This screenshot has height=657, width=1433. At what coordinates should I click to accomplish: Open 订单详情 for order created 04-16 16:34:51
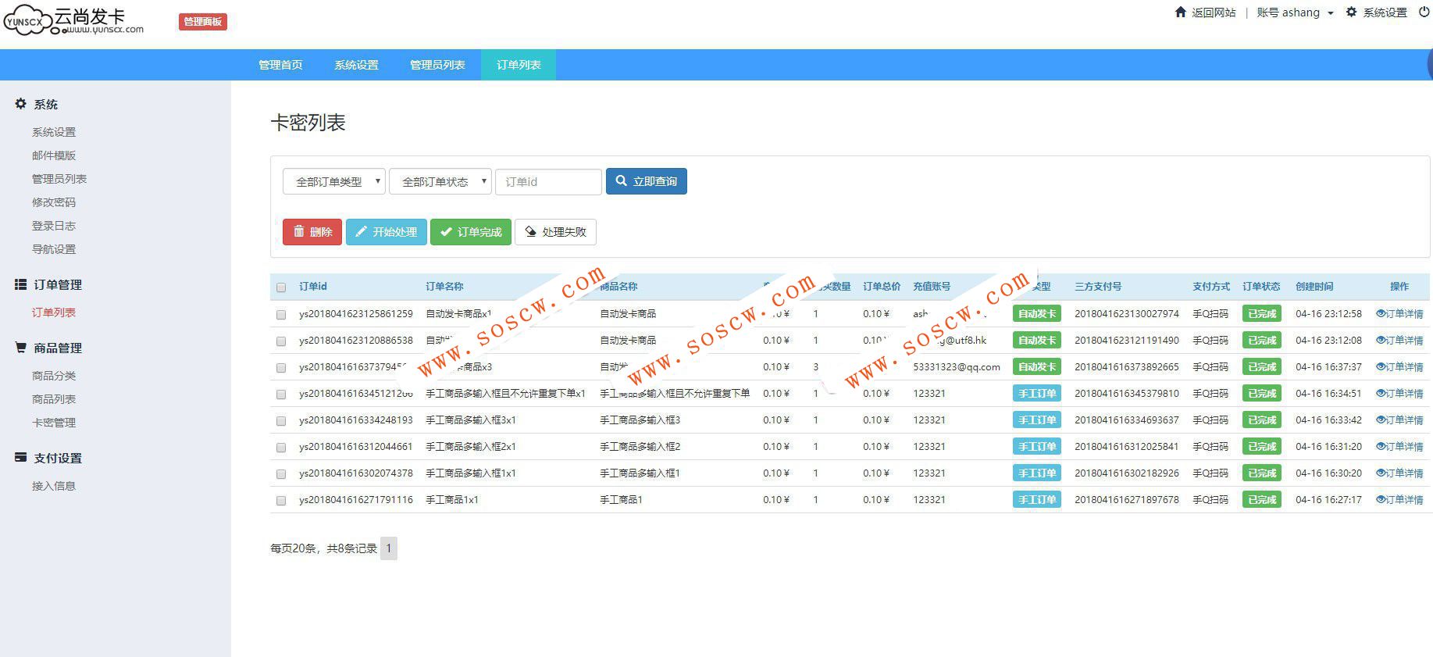tap(1399, 393)
